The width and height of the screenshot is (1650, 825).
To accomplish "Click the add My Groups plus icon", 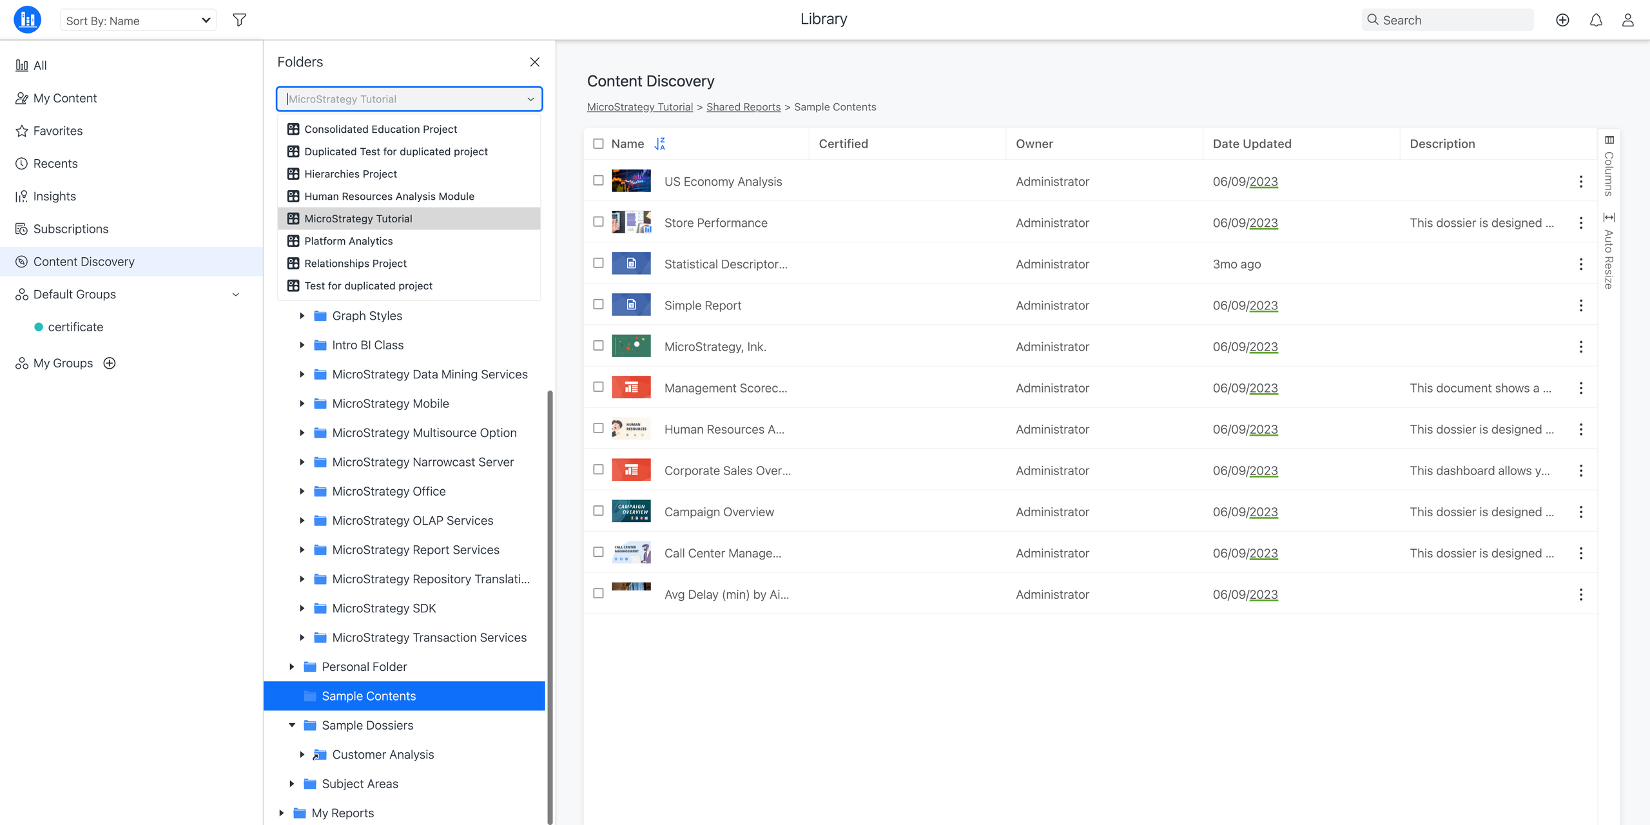I will pyautogui.click(x=110, y=363).
